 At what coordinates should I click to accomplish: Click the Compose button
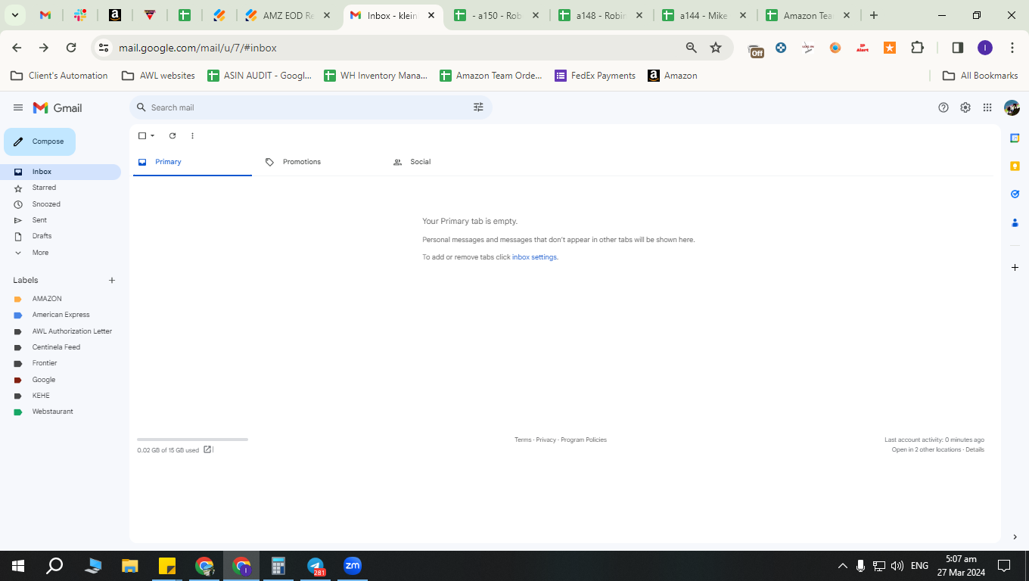[x=39, y=141]
